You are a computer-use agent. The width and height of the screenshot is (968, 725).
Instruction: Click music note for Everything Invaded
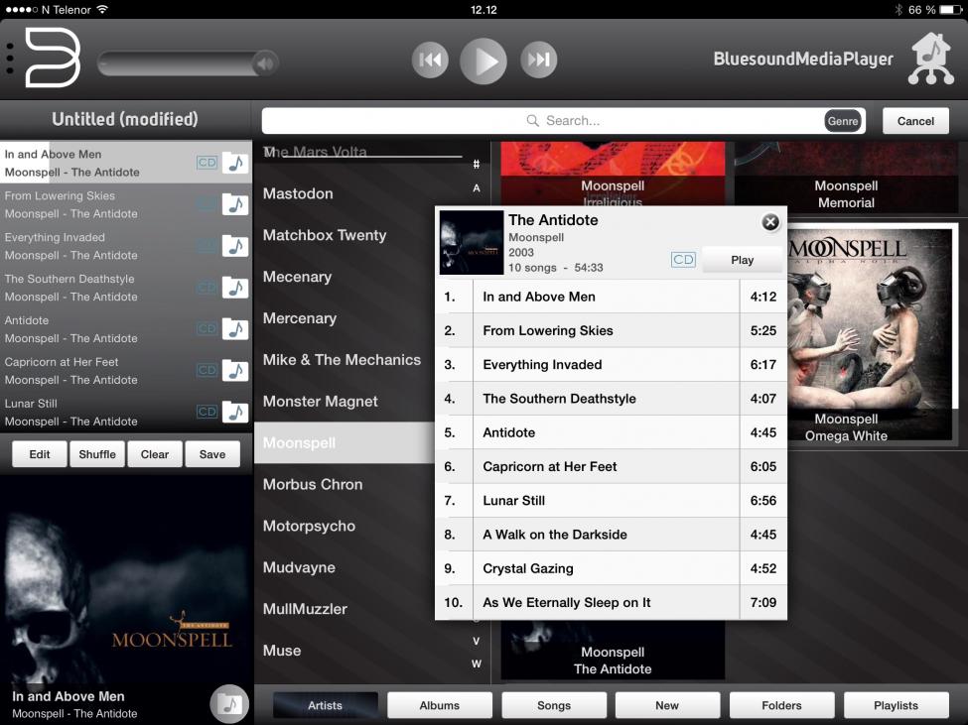click(x=235, y=245)
